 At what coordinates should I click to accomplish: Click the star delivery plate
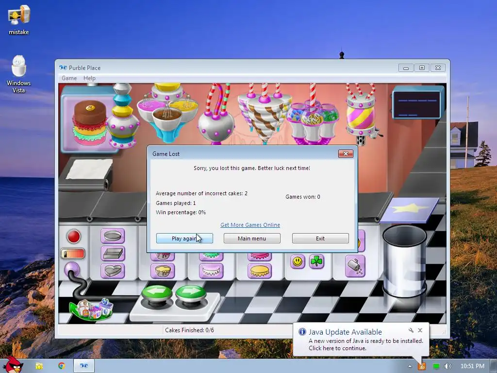pyautogui.click(x=410, y=209)
